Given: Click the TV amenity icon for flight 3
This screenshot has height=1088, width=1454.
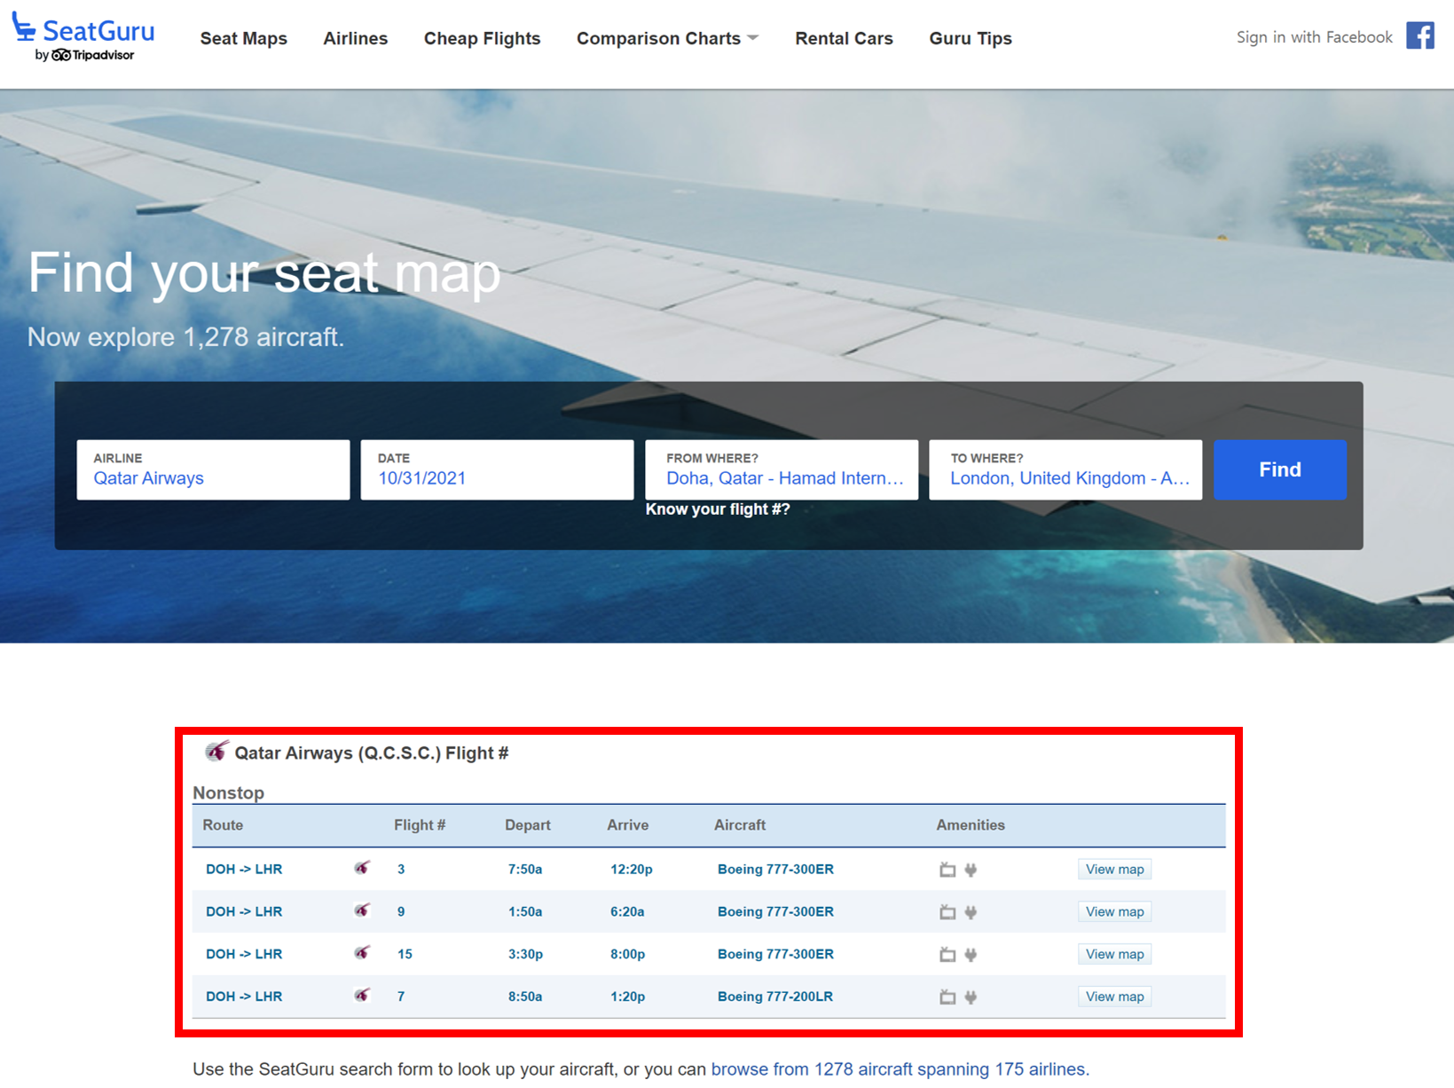Looking at the screenshot, I should (x=947, y=870).
